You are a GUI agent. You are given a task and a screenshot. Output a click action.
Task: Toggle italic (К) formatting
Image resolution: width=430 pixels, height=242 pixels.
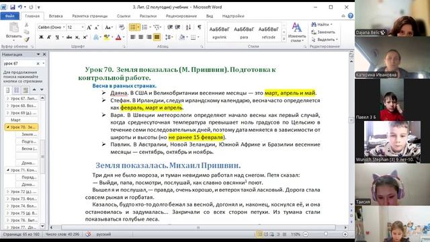(49, 37)
